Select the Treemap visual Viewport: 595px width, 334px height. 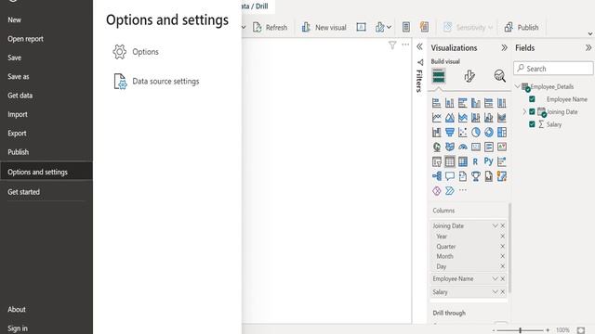(502, 132)
